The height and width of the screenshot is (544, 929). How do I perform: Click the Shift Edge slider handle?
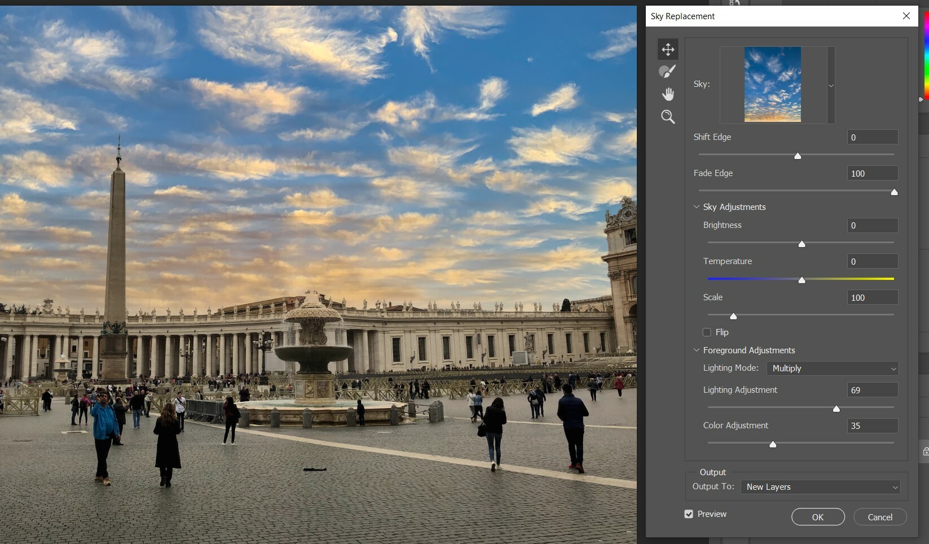[798, 156]
